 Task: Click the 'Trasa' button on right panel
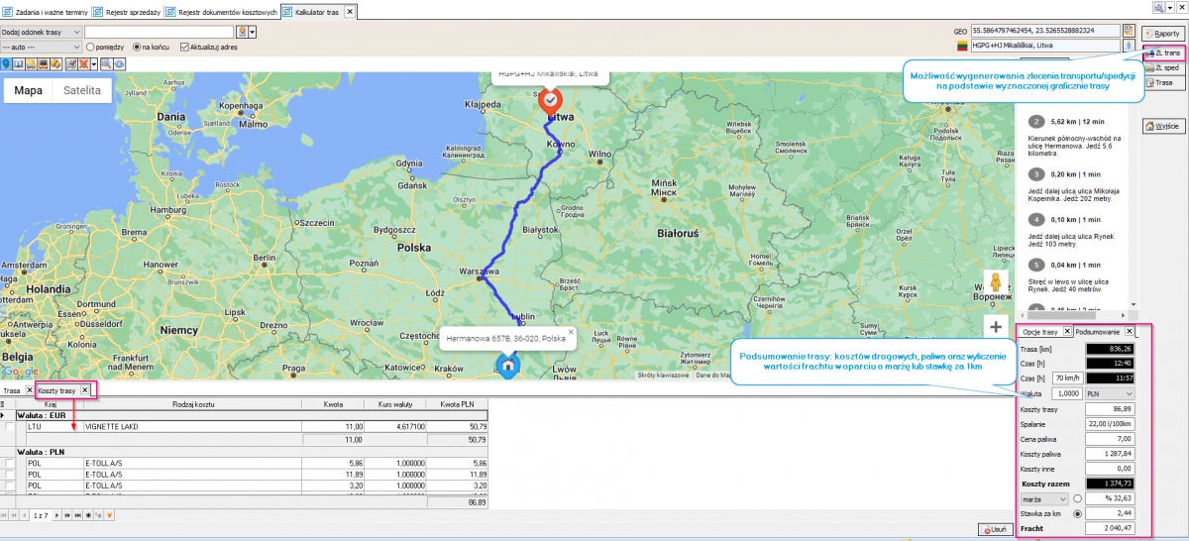1165,82
